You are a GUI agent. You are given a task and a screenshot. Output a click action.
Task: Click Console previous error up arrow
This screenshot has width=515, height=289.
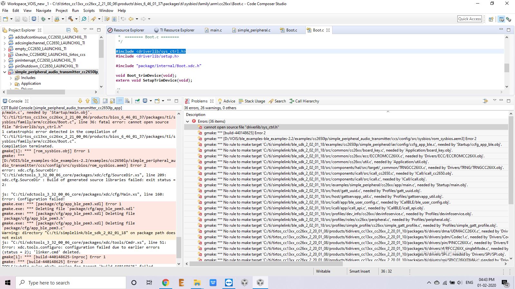pyautogui.click(x=87, y=101)
